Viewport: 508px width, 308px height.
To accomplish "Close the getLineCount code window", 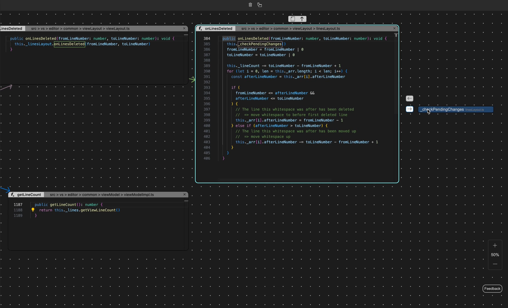I will click(184, 195).
